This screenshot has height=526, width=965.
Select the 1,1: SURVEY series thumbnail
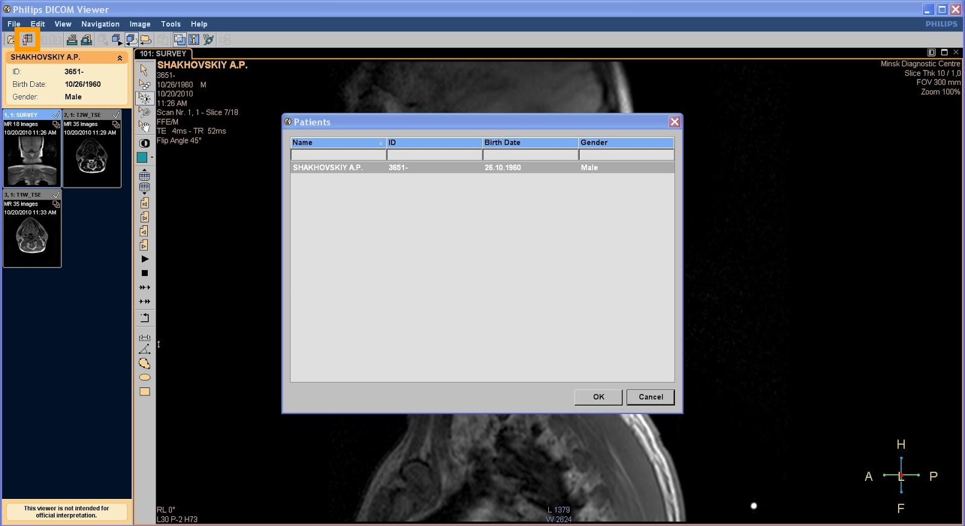point(32,148)
